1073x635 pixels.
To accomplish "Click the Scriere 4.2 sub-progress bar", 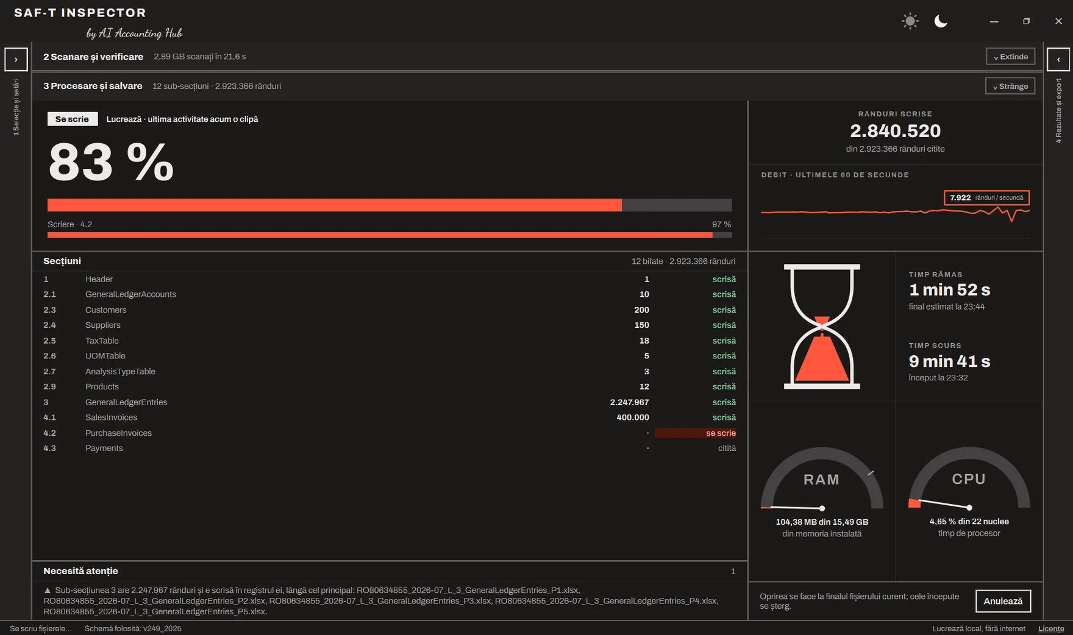I will point(390,235).
